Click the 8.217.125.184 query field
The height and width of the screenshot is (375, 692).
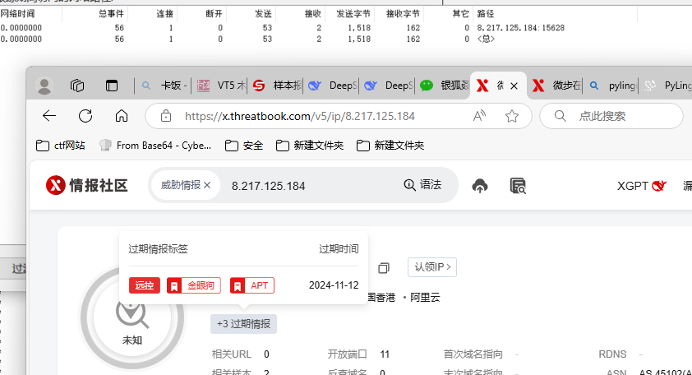268,186
